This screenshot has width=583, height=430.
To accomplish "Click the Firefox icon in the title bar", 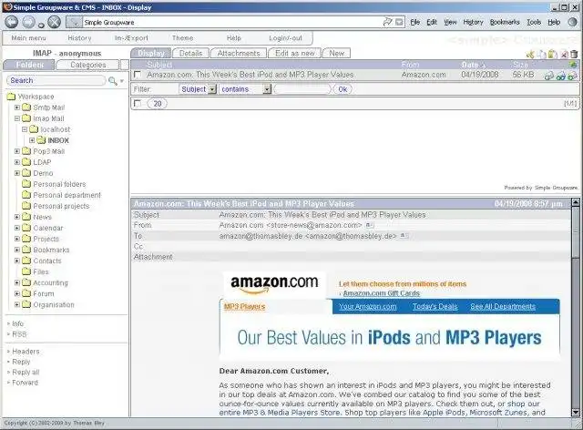I will tap(7, 7).
